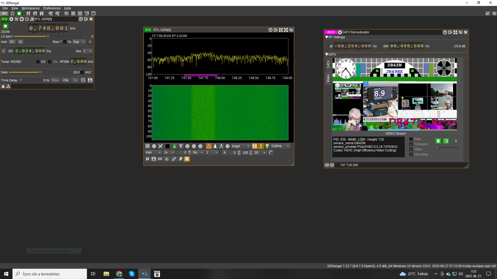The height and width of the screenshot is (279, 497).
Task: Open spectrum calibration with the hammer icon
Action: [181, 159]
